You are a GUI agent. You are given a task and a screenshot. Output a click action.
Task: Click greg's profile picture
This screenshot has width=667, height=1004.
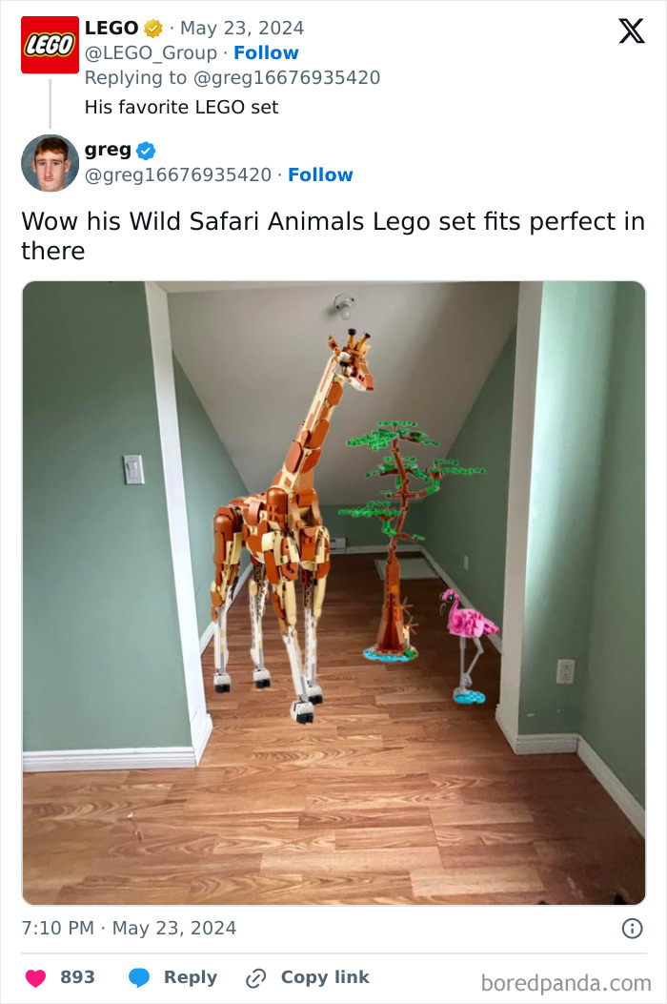(x=50, y=163)
